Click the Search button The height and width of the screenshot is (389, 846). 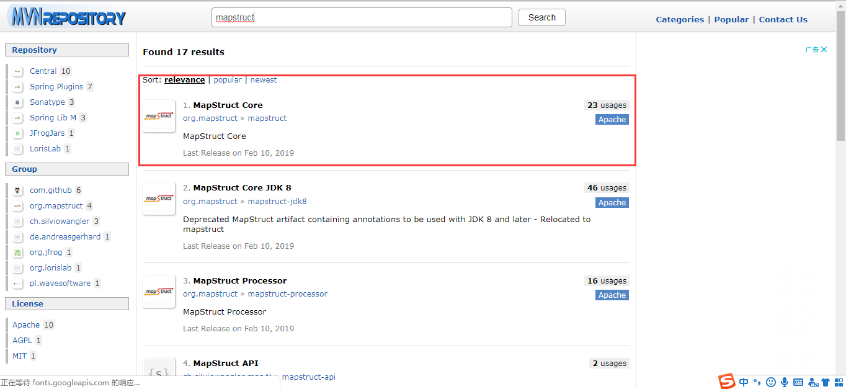[x=542, y=17]
